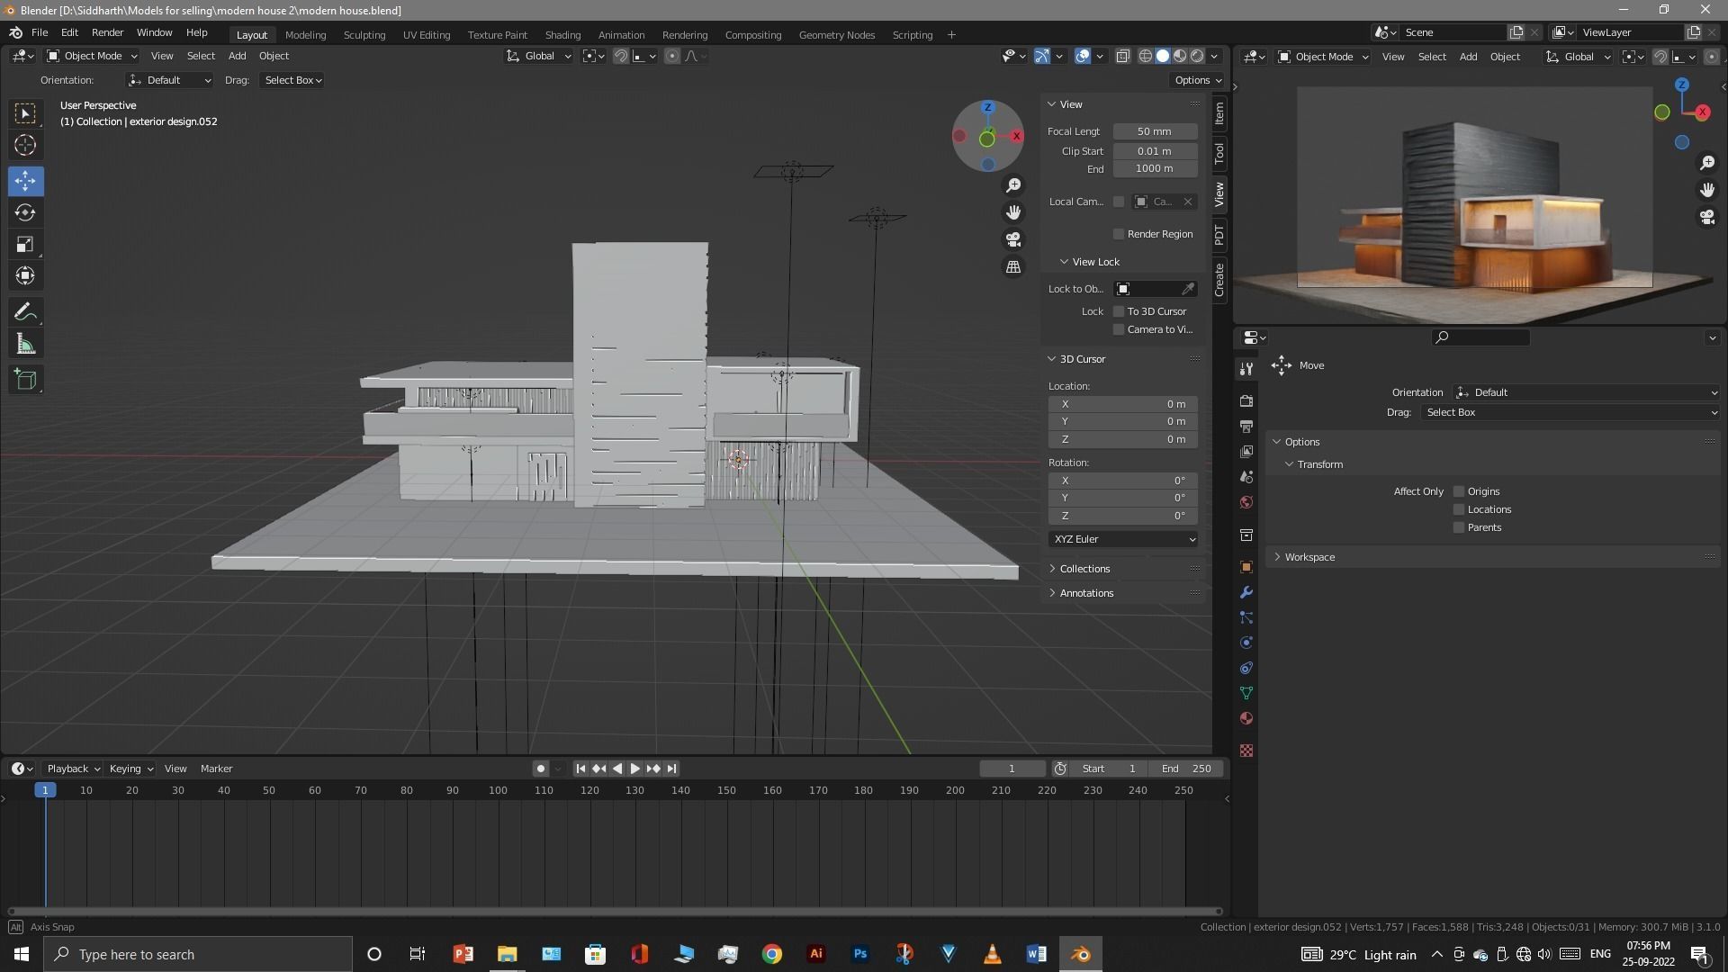Activate the Transform tool

25,275
